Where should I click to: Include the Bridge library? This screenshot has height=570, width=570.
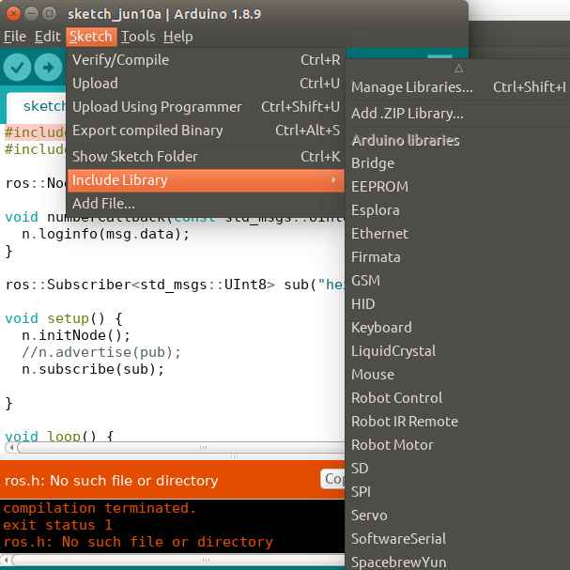[x=458, y=163]
